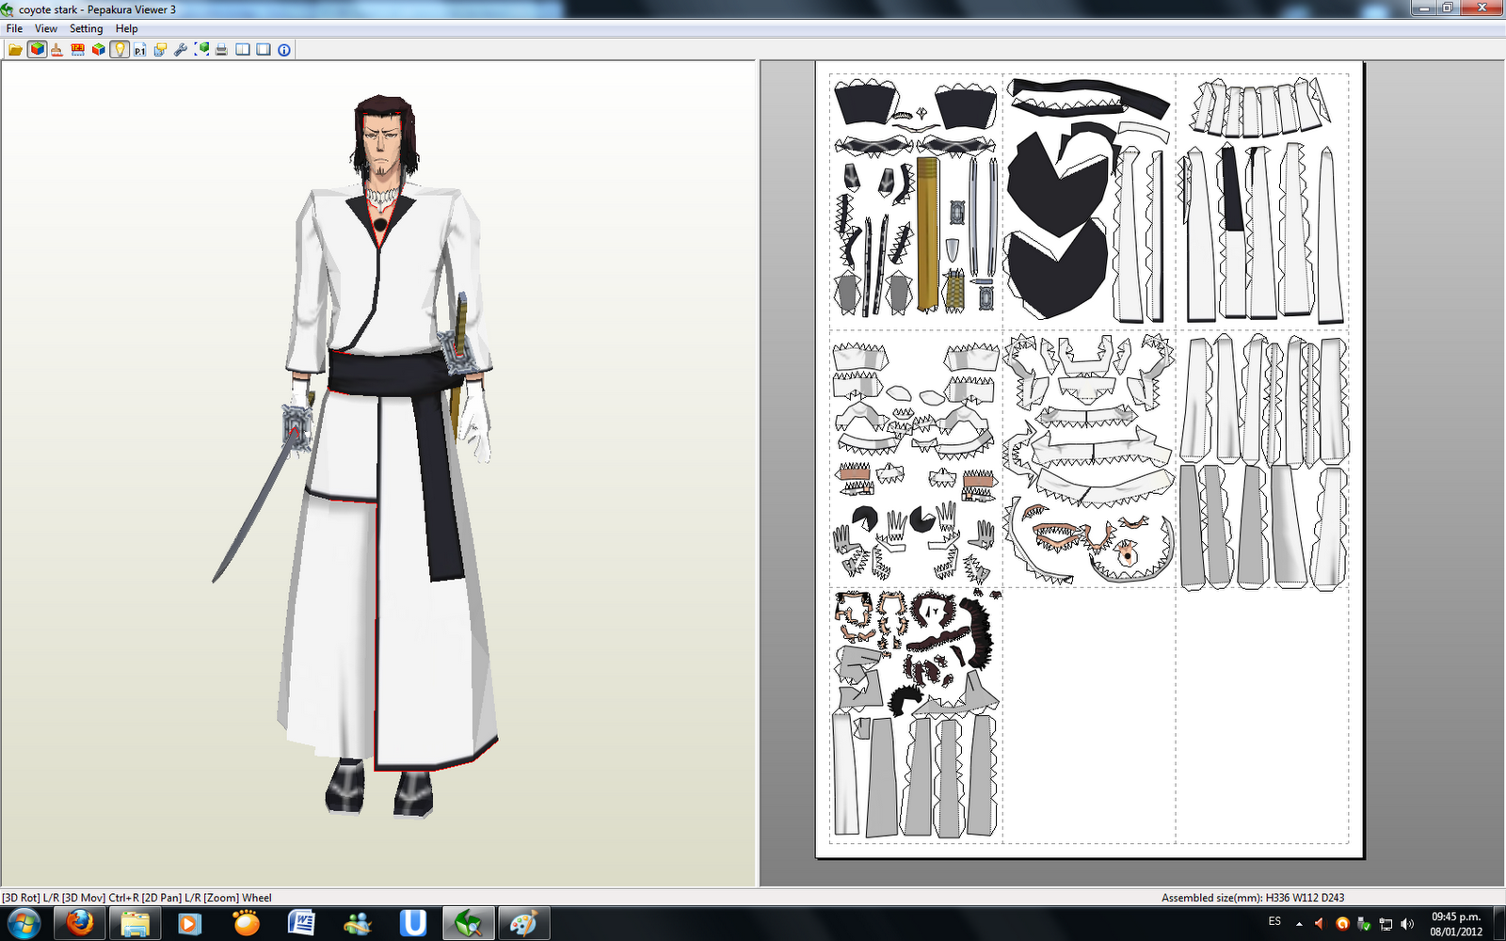The width and height of the screenshot is (1506, 941).
Task: Toggle scene lighting with the light bulb icon
Action: 120,49
